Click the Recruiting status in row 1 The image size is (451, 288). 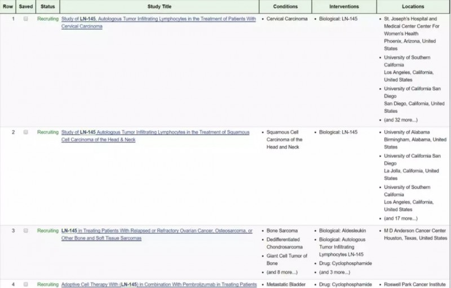48,19
